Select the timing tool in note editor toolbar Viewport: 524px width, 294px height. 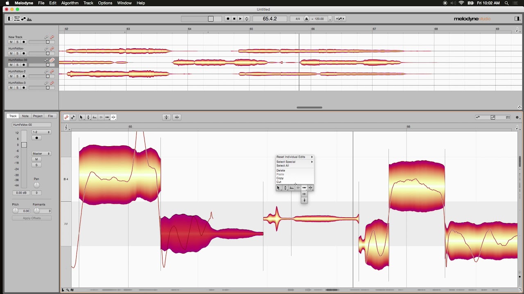pos(107,117)
